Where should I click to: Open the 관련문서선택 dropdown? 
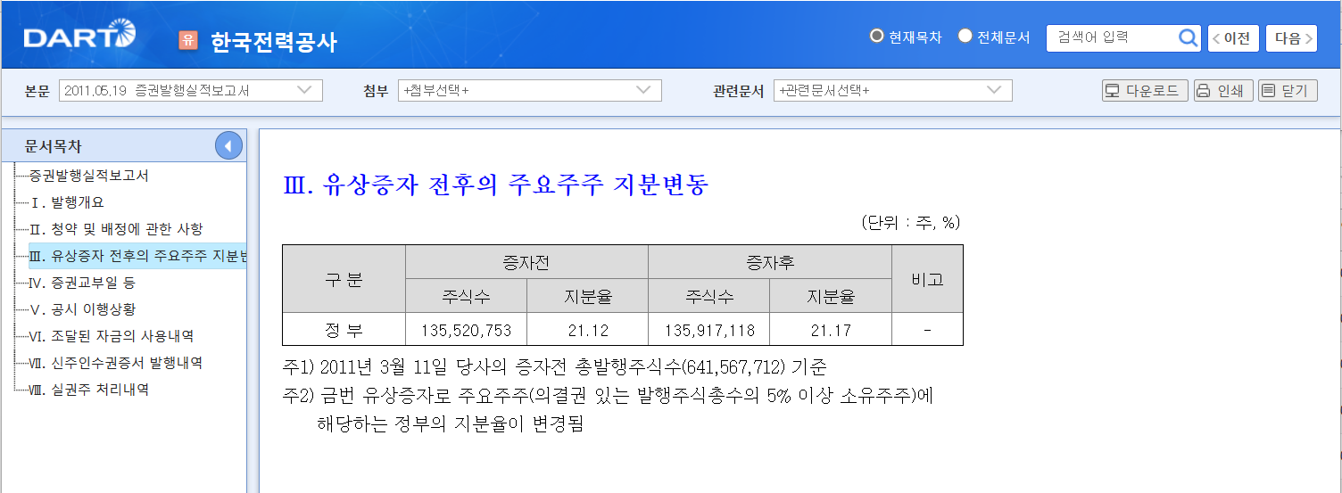pos(892,91)
